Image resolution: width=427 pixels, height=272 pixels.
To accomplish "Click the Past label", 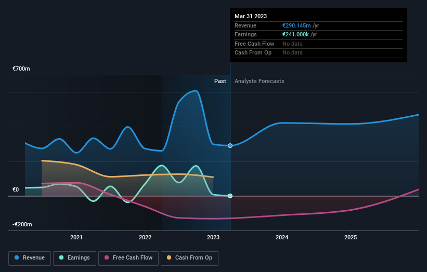I will [220, 81].
